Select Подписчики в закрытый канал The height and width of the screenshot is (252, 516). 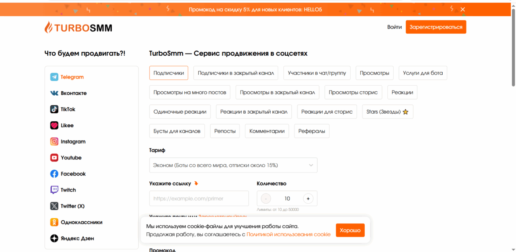[236, 73]
